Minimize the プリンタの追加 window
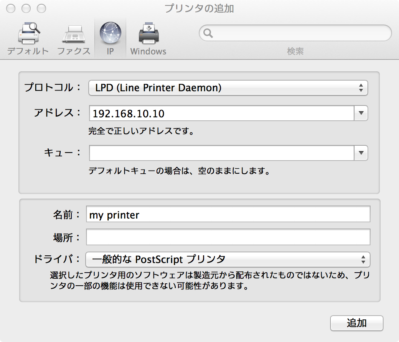This screenshot has height=342, width=399. click(x=26, y=8)
